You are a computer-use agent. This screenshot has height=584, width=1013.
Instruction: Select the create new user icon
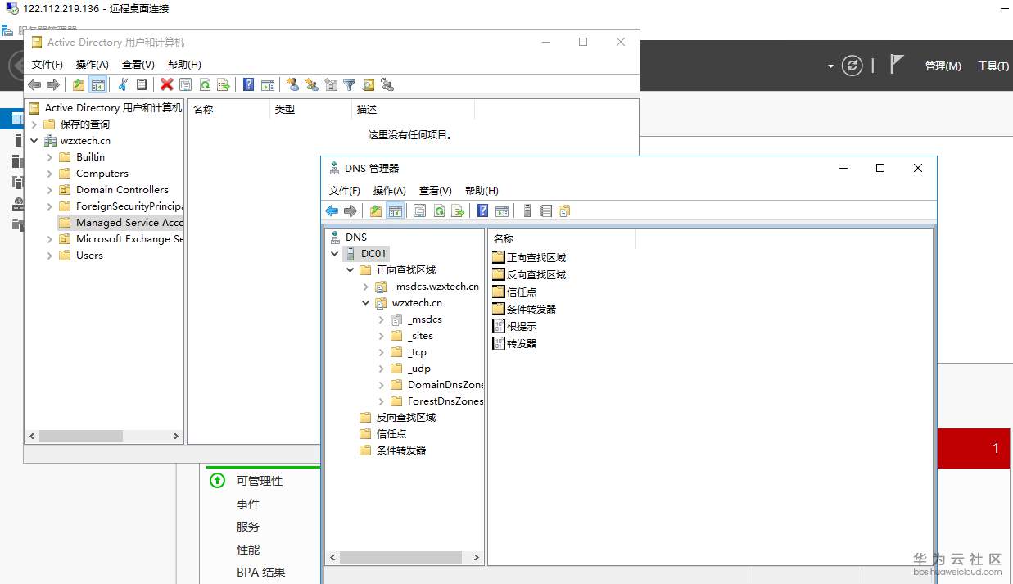coord(292,84)
